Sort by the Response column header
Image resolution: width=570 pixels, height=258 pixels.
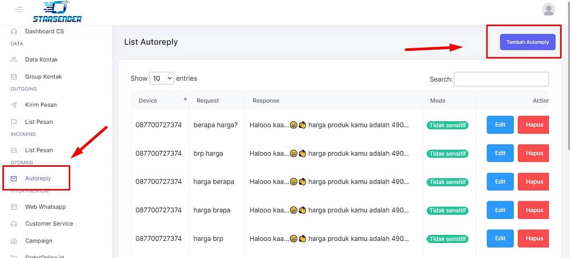point(334,100)
